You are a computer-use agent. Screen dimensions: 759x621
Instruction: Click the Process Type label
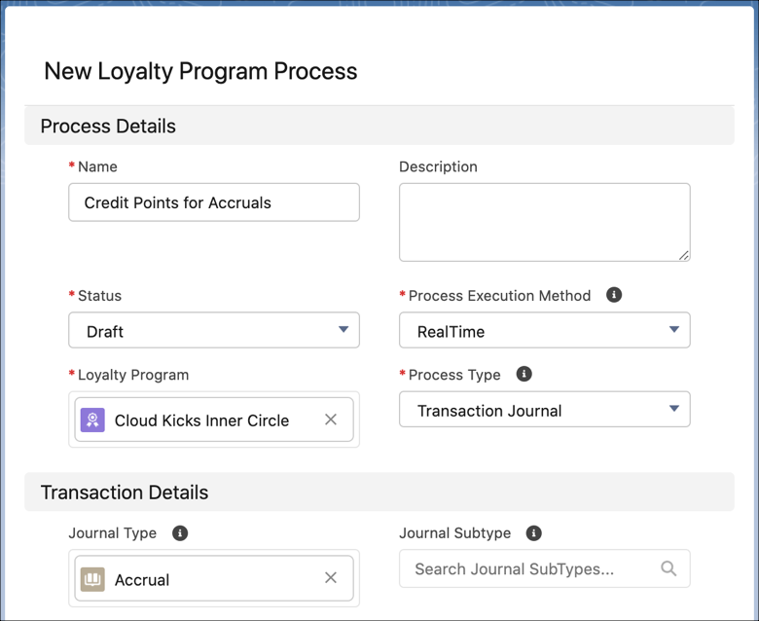454,375
